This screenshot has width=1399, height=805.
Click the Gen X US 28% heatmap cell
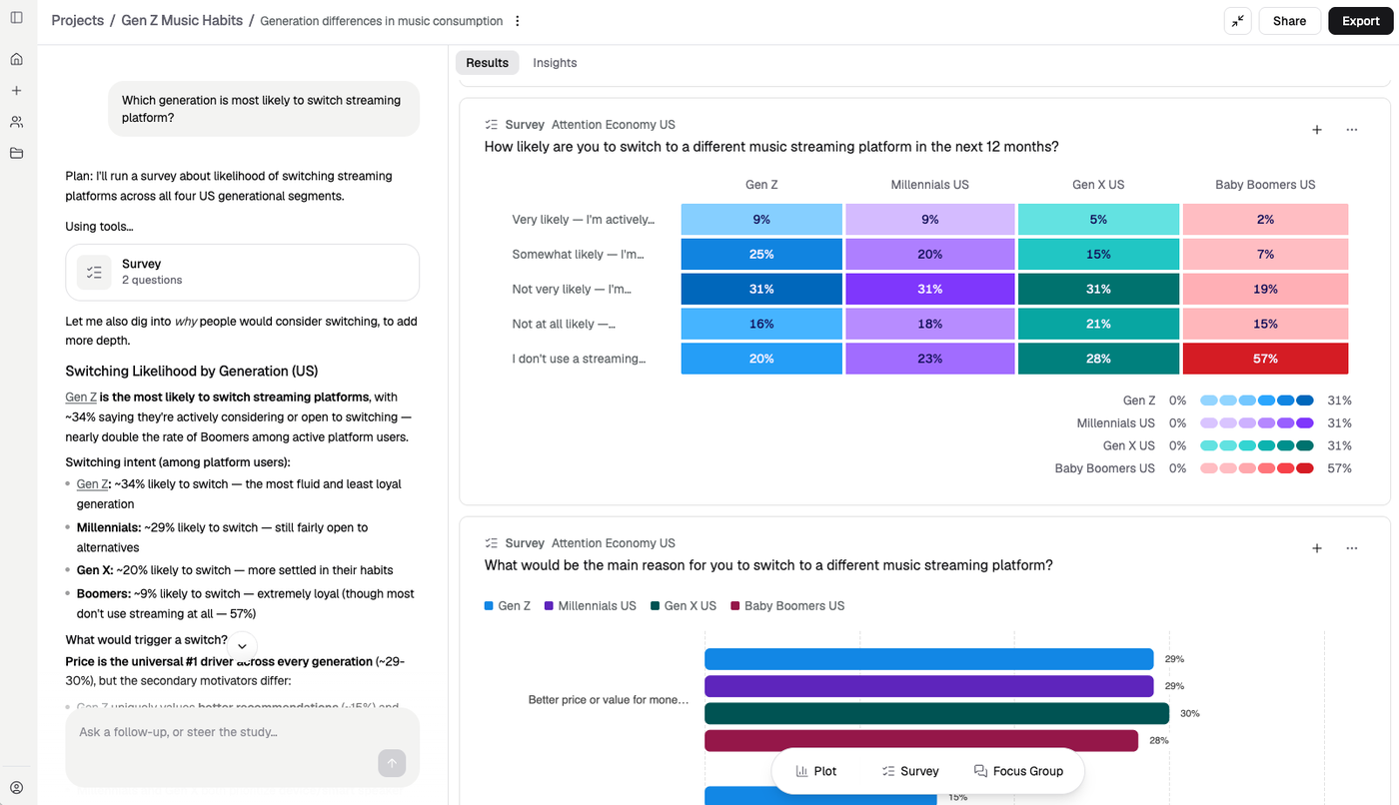(1098, 359)
